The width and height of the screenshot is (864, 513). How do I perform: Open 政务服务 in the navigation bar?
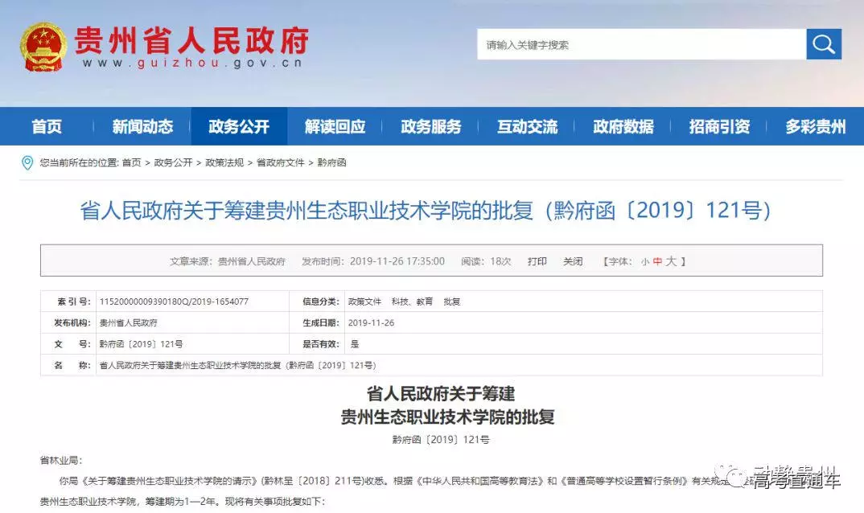(431, 127)
